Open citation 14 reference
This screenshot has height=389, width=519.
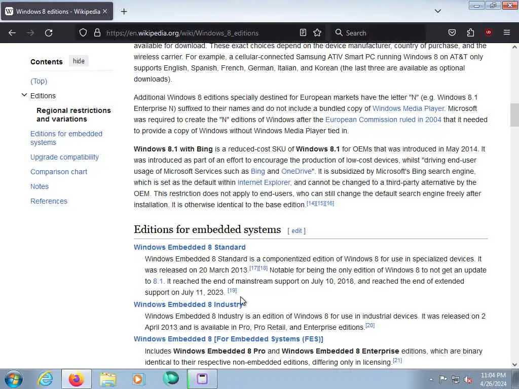pyautogui.click(x=311, y=204)
